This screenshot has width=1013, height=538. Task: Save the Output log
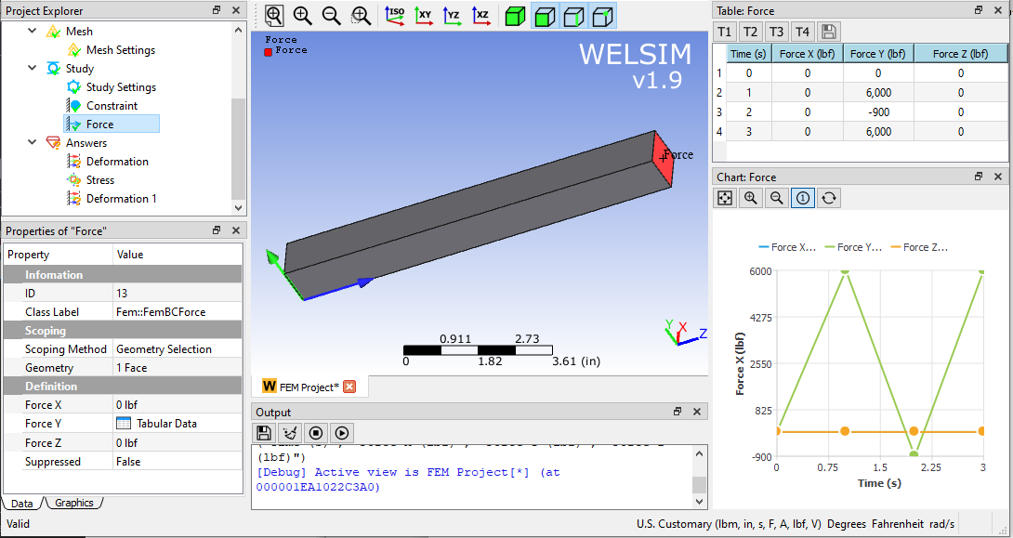pyautogui.click(x=264, y=433)
